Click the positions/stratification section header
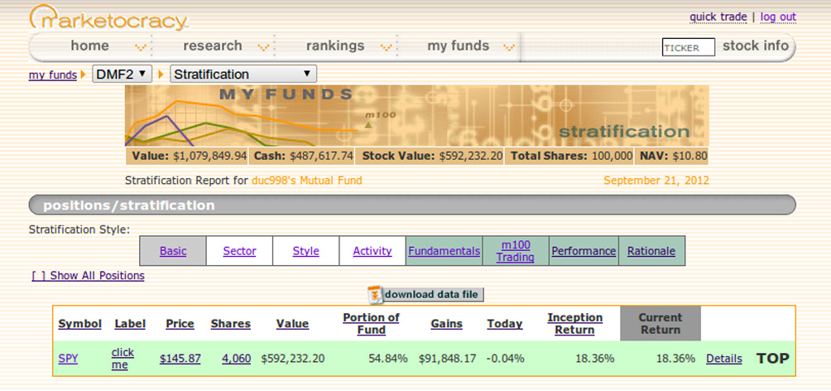Screen dimensions: 831x391 point(412,205)
